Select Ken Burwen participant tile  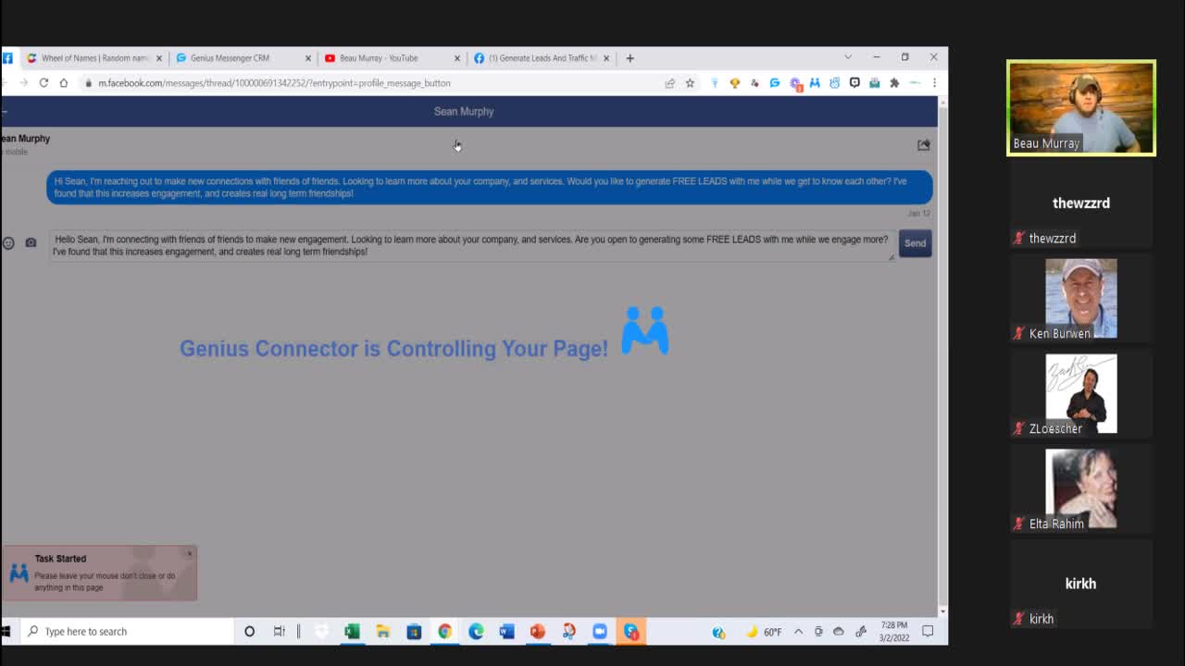[x=1081, y=300]
